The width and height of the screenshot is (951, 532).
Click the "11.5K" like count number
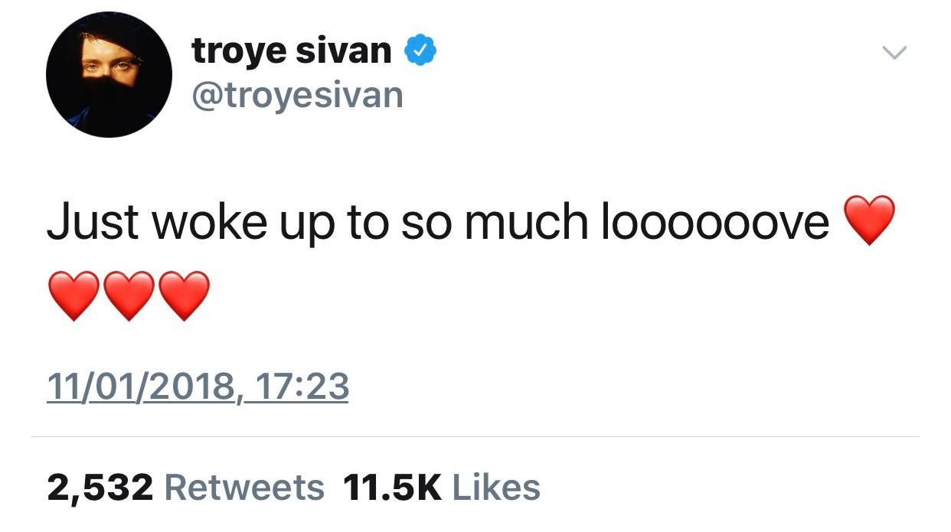pos(393,488)
